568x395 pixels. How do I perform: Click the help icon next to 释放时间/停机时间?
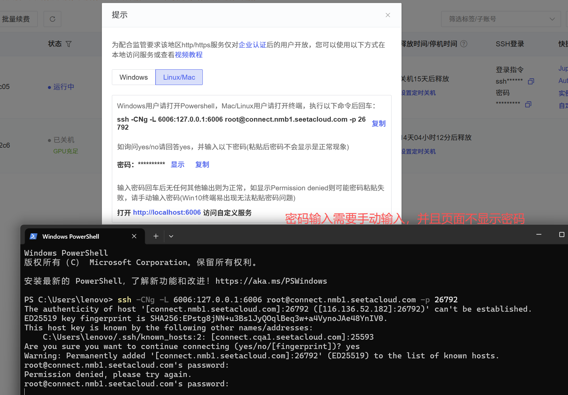(464, 44)
